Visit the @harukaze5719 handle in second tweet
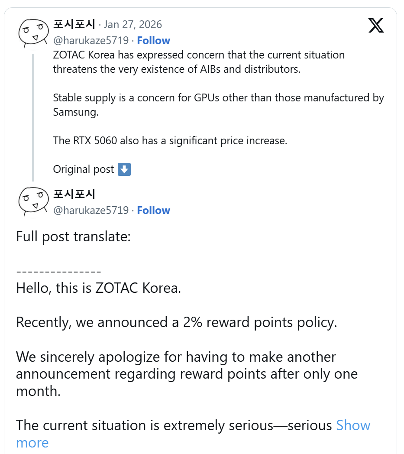This screenshot has height=454, width=404. [91, 211]
